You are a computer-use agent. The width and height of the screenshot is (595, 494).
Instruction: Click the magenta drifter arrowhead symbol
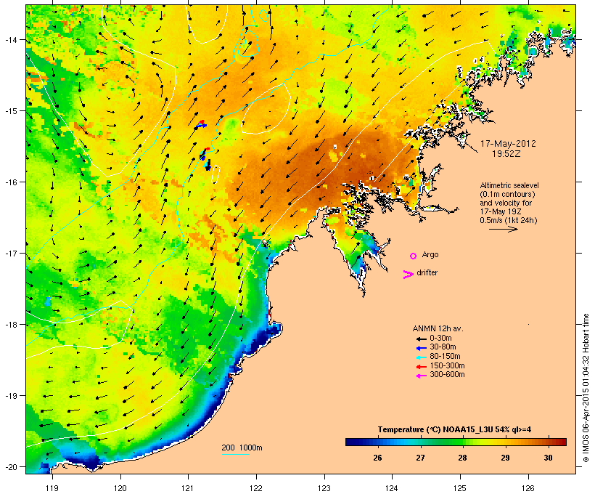(408, 275)
